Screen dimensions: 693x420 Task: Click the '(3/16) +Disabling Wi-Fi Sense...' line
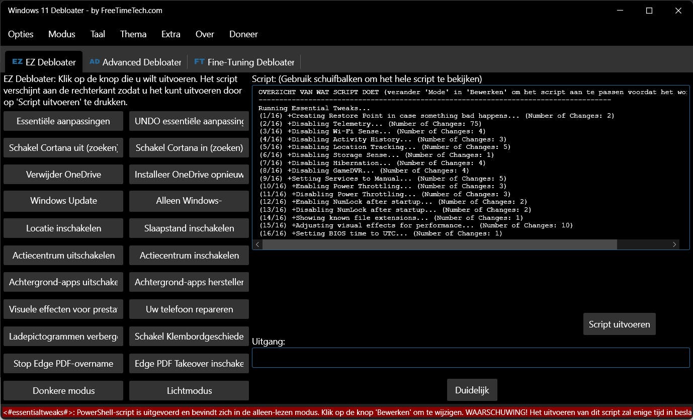click(372, 131)
